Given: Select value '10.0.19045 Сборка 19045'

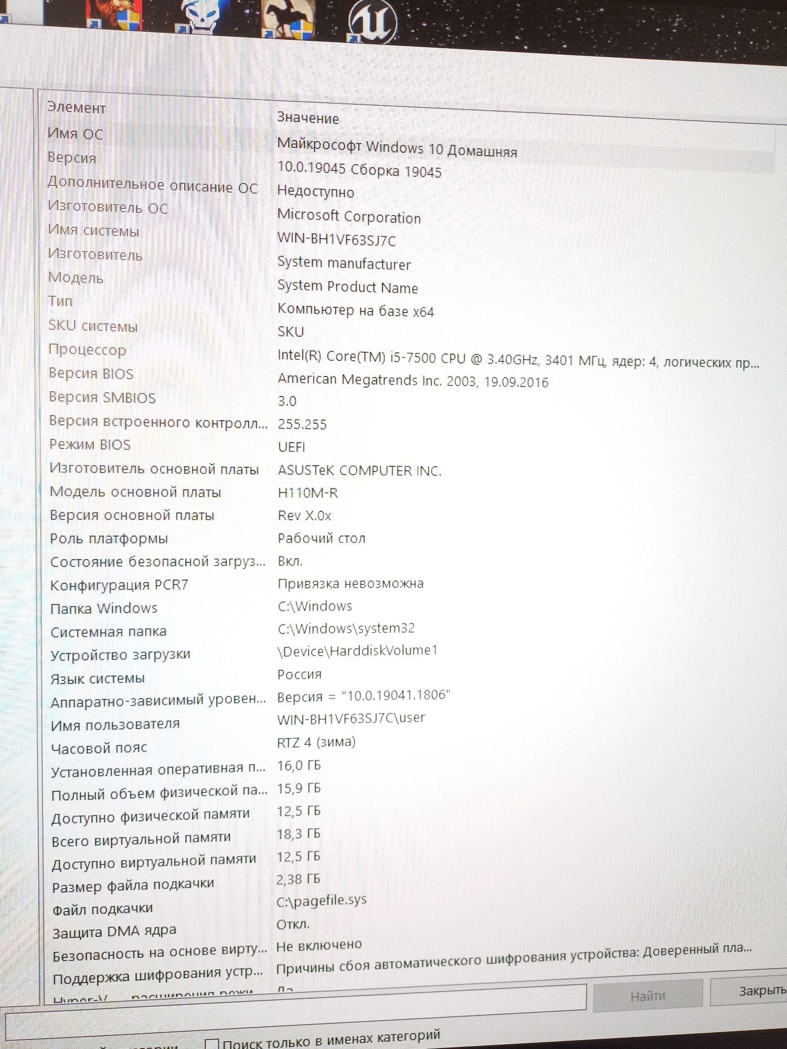Looking at the screenshot, I should [359, 169].
